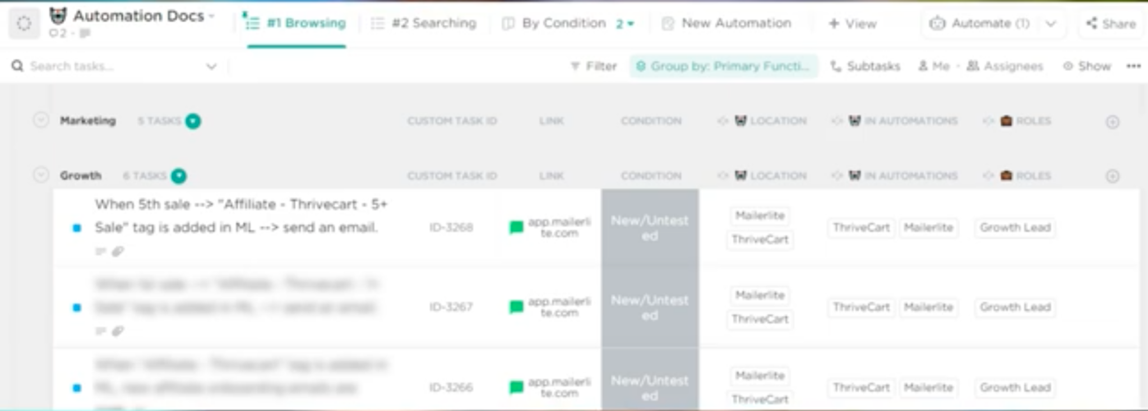1148x411 pixels.
Task: Expand the Automate dropdown arrow
Action: pyautogui.click(x=1051, y=24)
